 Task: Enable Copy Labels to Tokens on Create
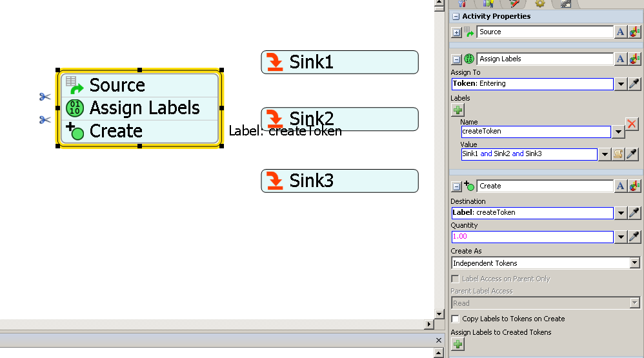[x=456, y=319]
